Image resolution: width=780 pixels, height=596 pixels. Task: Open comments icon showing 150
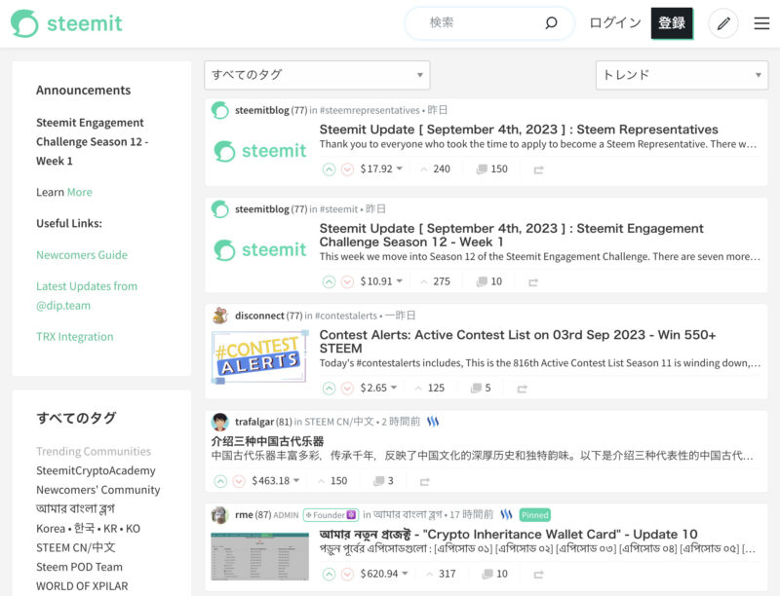481,169
